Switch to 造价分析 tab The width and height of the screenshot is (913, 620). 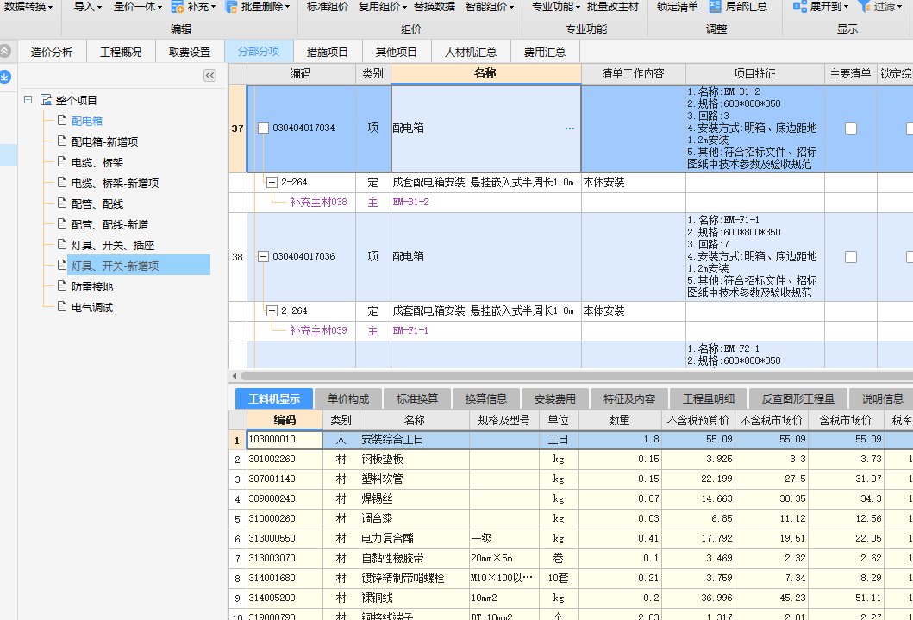click(52, 52)
